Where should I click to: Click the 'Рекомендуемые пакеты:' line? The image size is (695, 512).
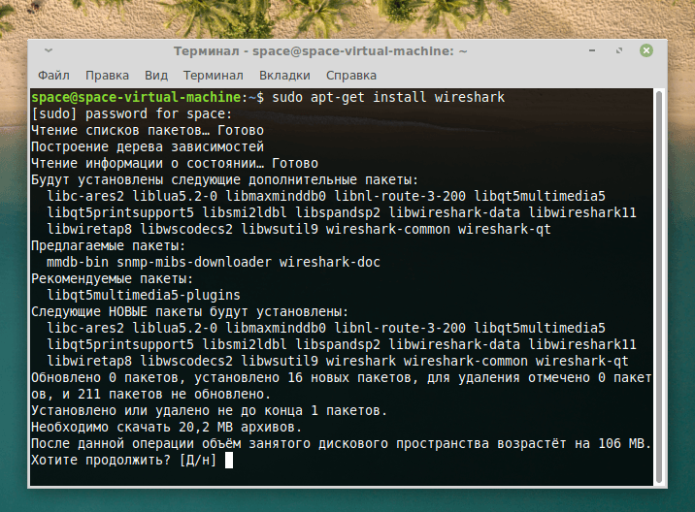[x=113, y=278]
